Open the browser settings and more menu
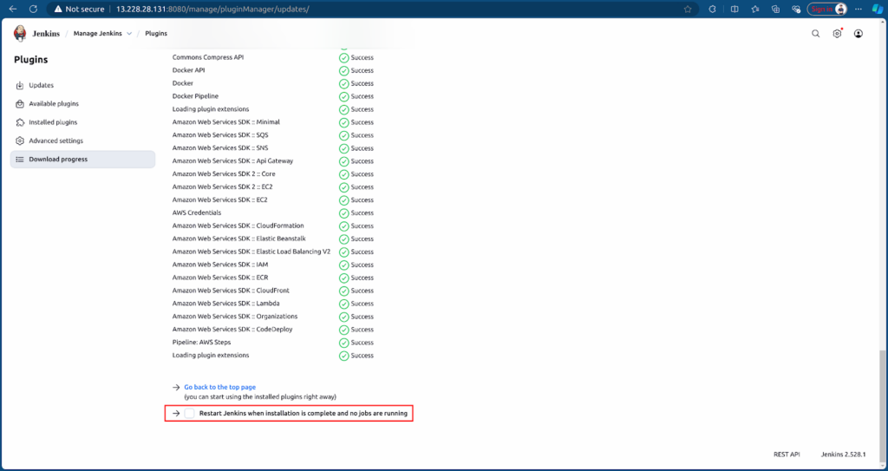Screen dimensions: 888x471 (860, 9)
